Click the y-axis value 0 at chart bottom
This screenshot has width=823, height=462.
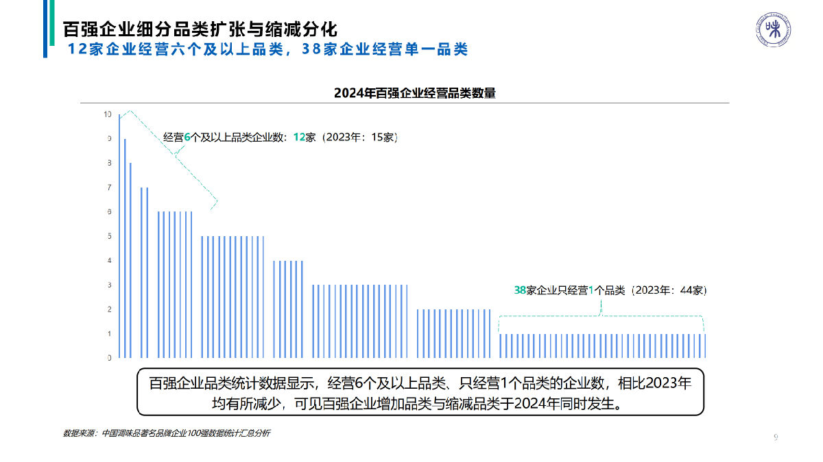[108, 357]
